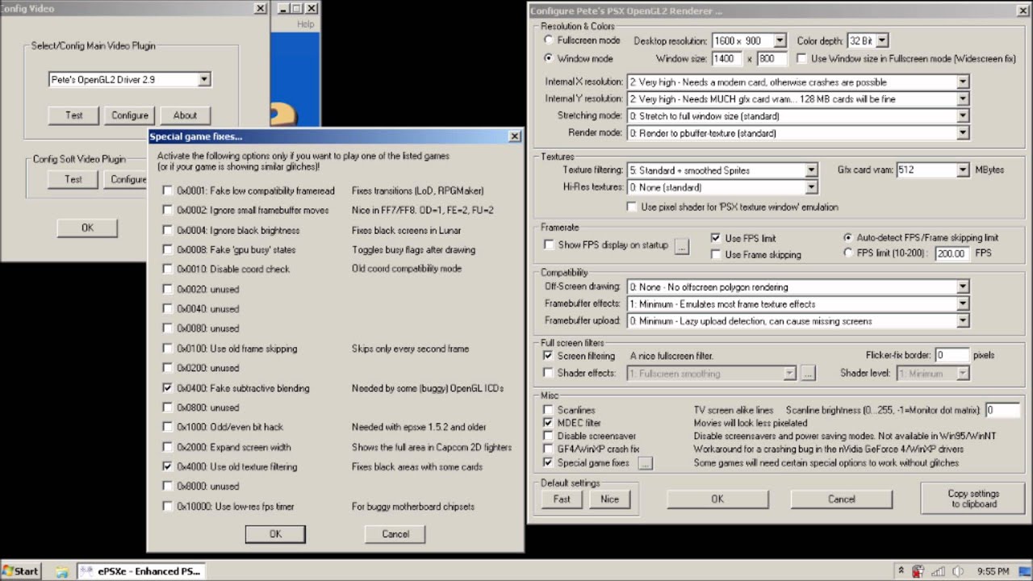
Task: Uncheck 0x4000 Use old texture filtering
Action: [168, 466]
